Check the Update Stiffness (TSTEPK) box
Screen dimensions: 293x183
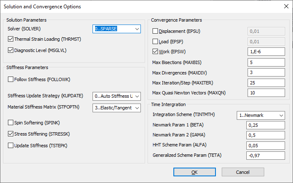(x=11, y=146)
